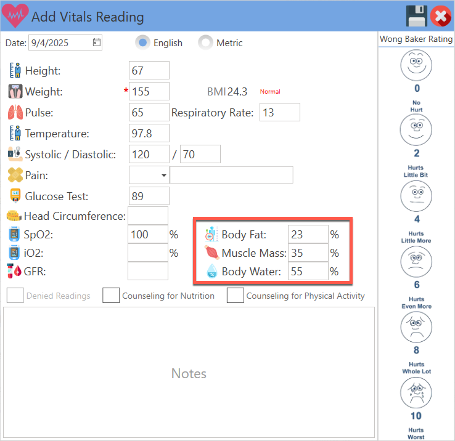The width and height of the screenshot is (455, 441).
Task: Choose the 6 Hurts Even More face
Action: (416, 262)
